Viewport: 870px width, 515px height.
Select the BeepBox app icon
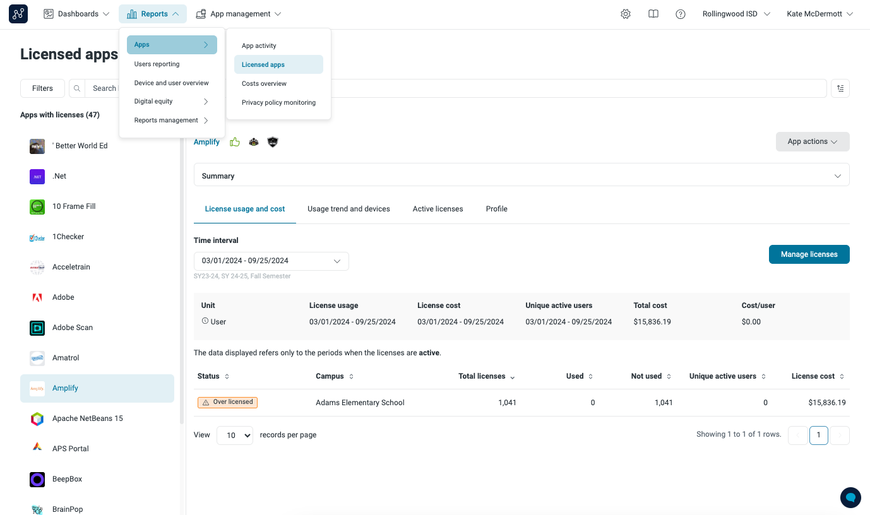click(x=37, y=480)
